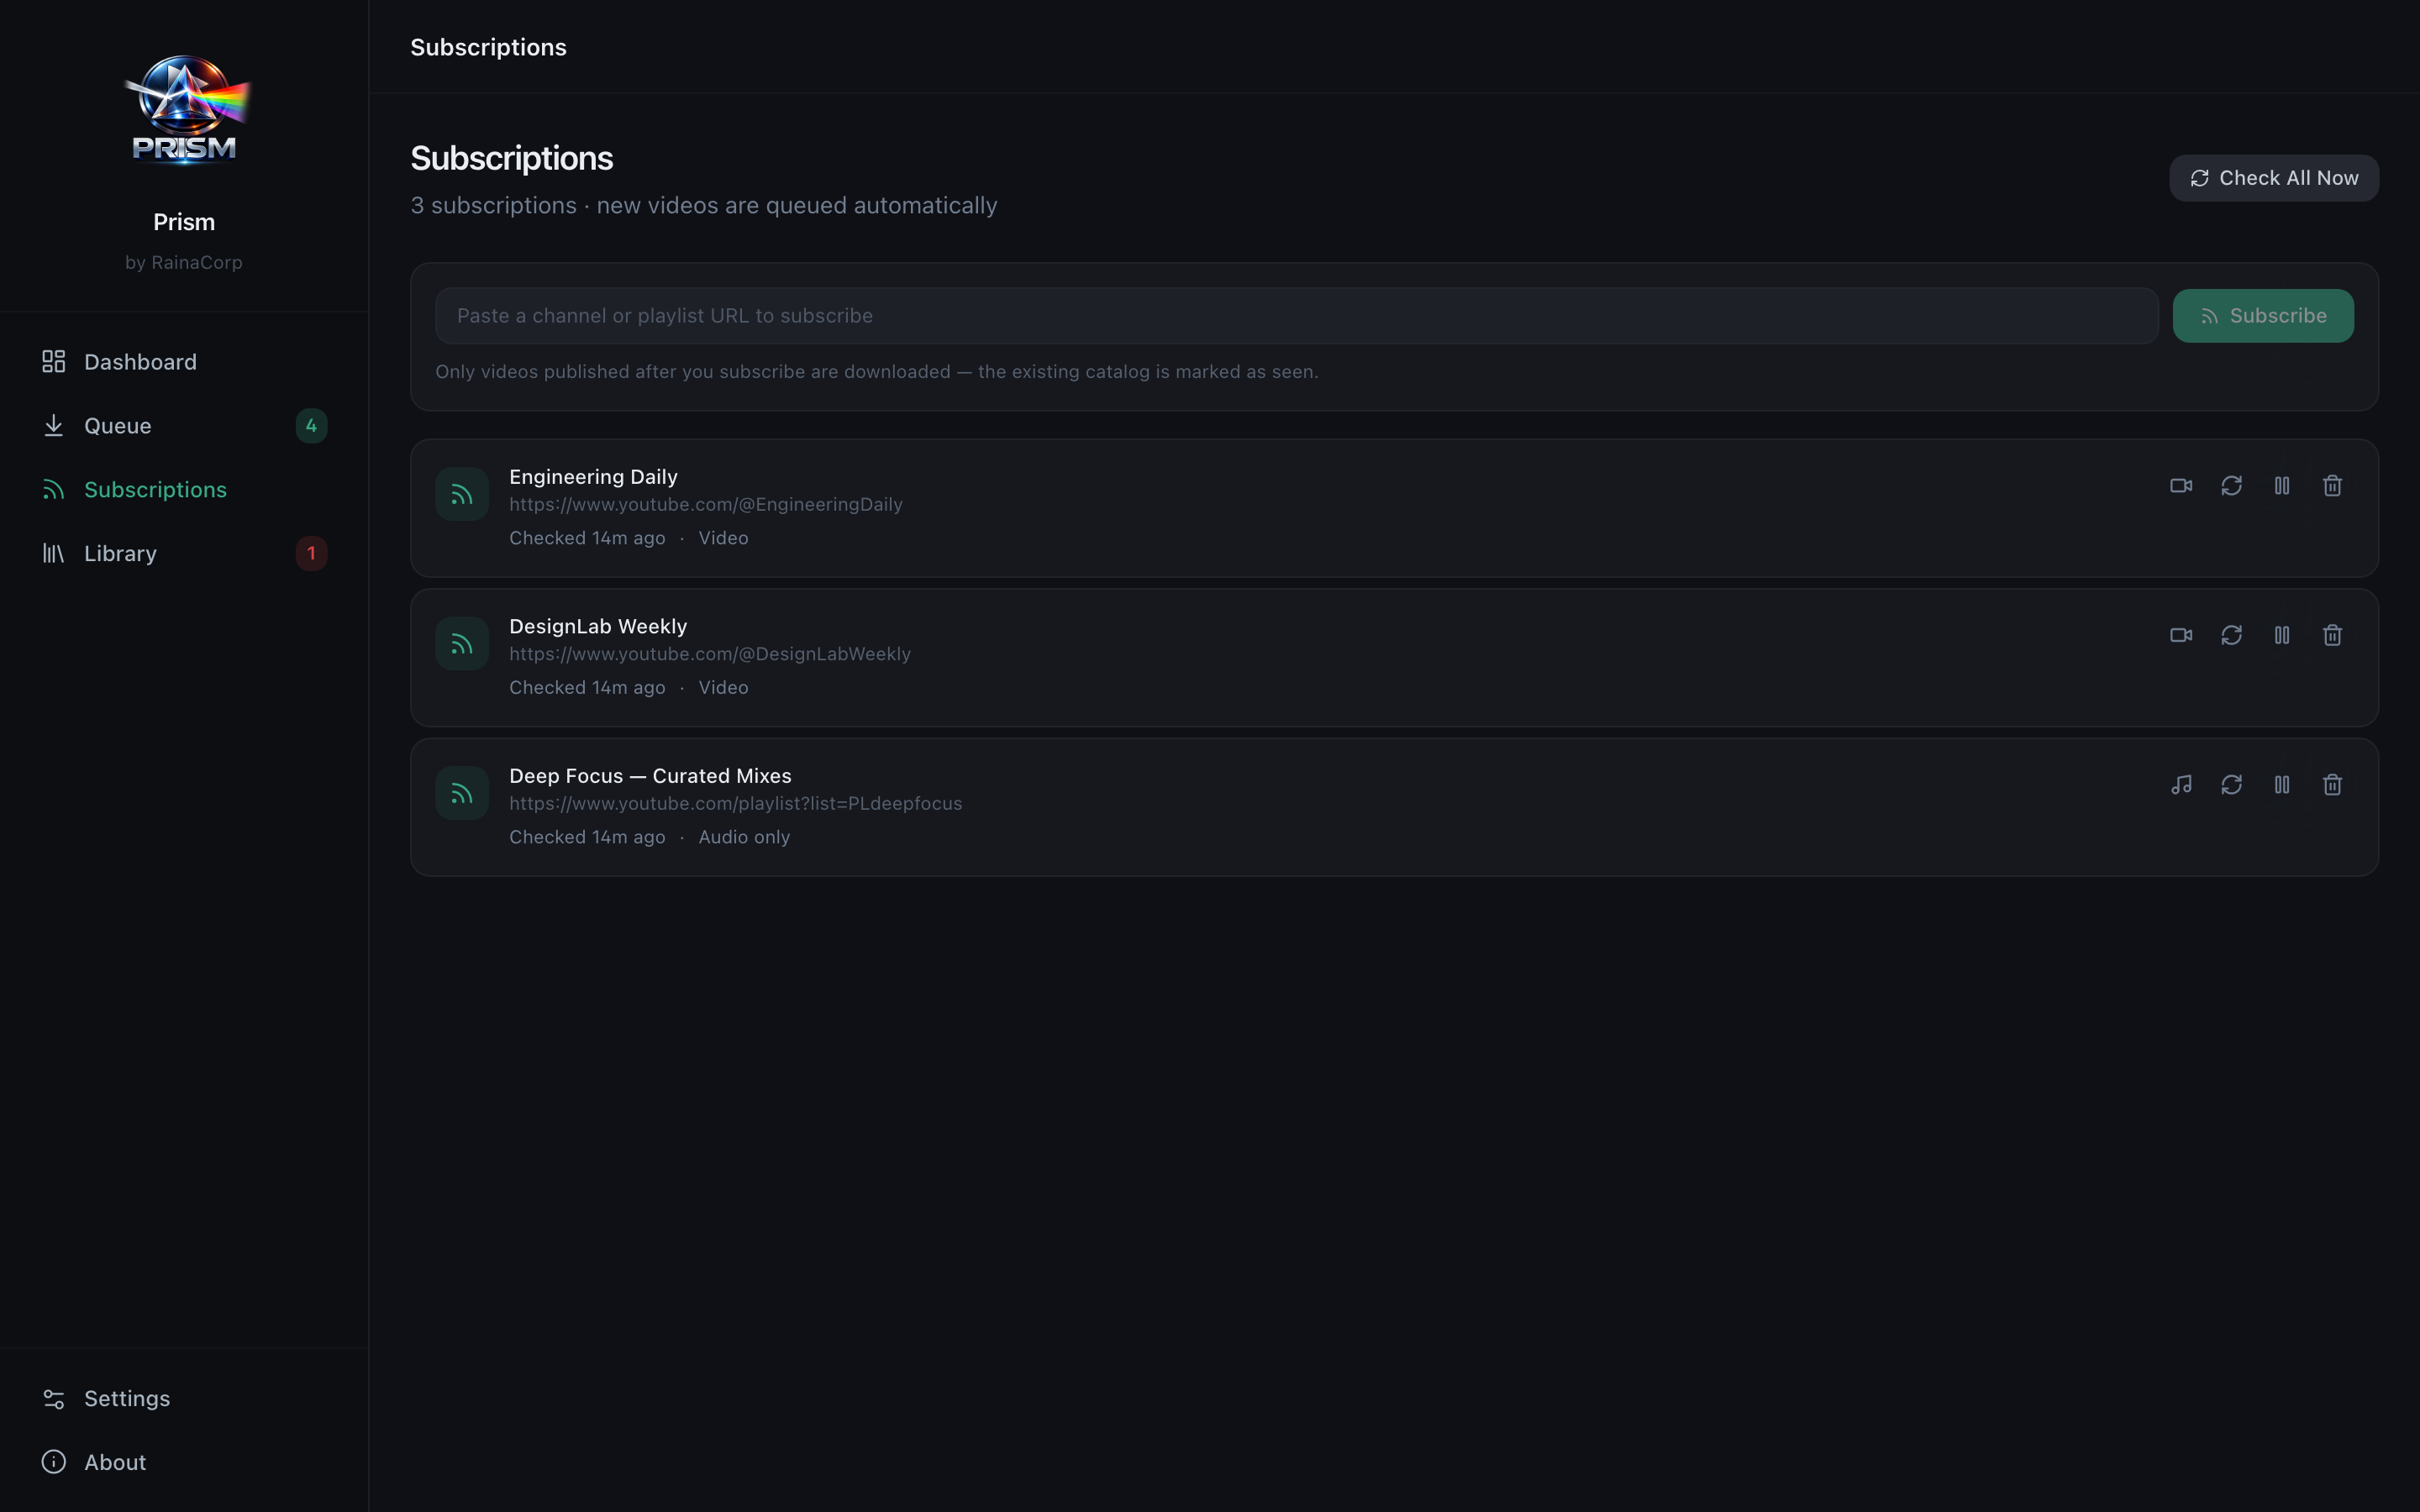
Task: Refresh the Deep Focus — Curated Mixes subscription
Action: (2231, 785)
